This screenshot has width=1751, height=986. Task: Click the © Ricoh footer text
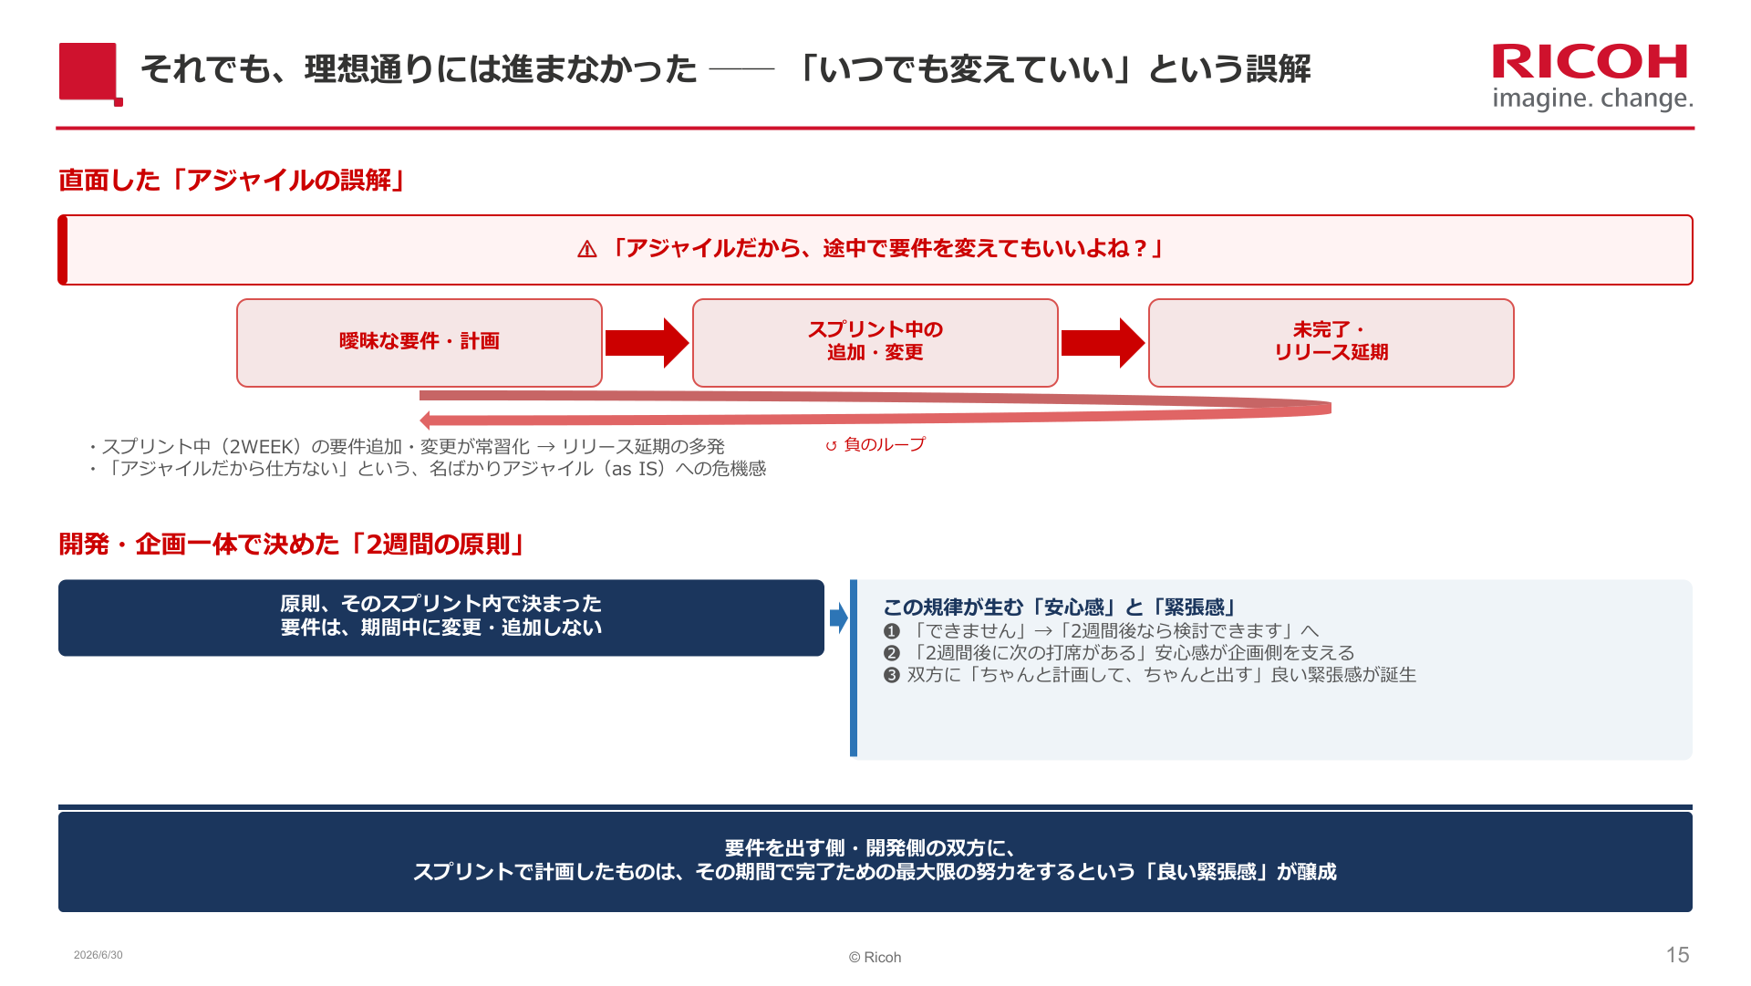pyautogui.click(x=875, y=957)
